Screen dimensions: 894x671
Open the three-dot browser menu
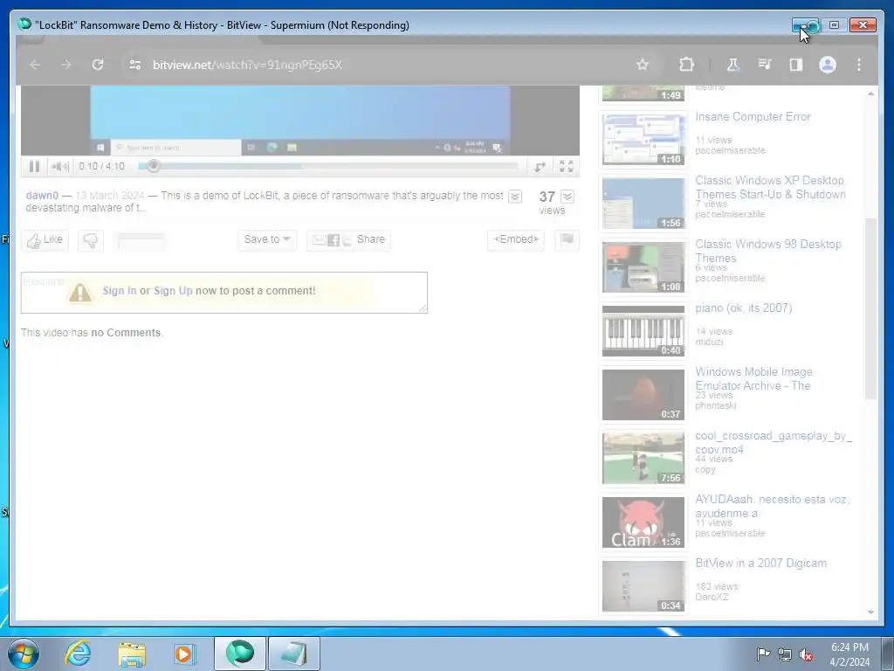pos(859,65)
